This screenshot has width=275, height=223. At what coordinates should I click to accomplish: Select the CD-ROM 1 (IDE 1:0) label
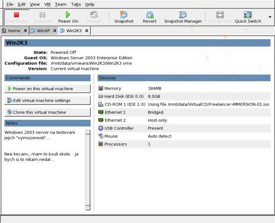tap(125, 104)
